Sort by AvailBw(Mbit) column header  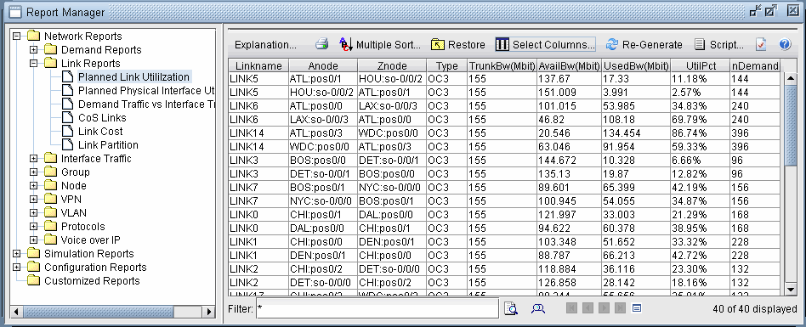569,65
